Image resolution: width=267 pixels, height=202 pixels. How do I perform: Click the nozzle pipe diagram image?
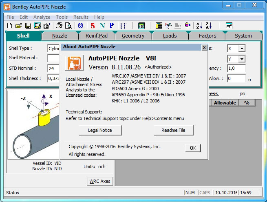[x=34, y=125]
